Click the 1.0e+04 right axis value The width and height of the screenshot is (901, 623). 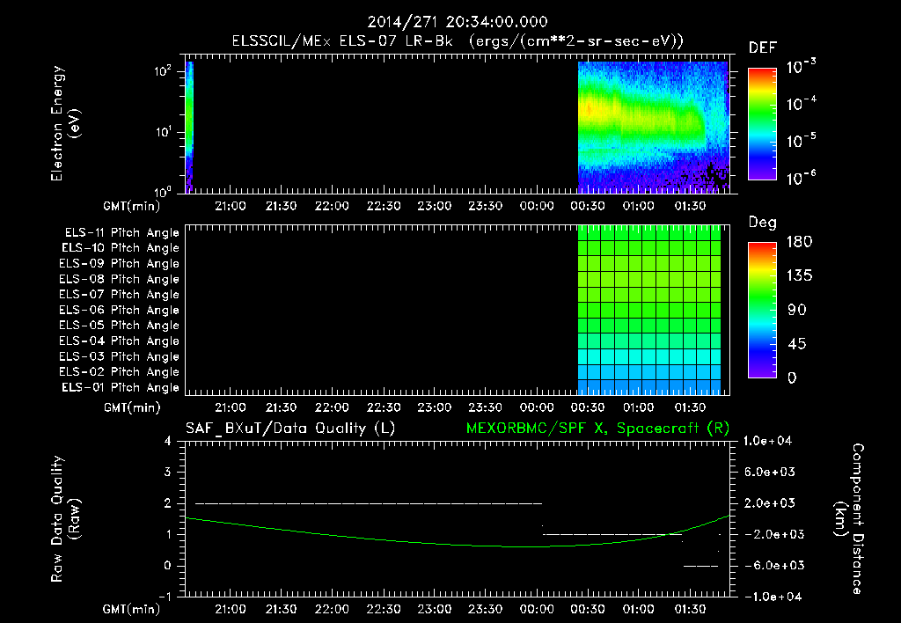(767, 442)
